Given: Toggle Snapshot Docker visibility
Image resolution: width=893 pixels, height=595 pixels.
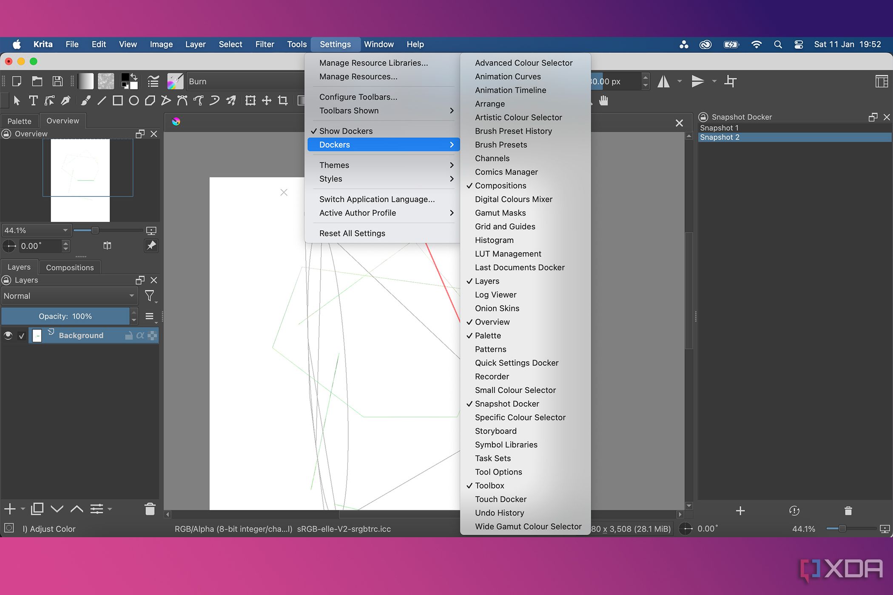Looking at the screenshot, I should coord(506,403).
